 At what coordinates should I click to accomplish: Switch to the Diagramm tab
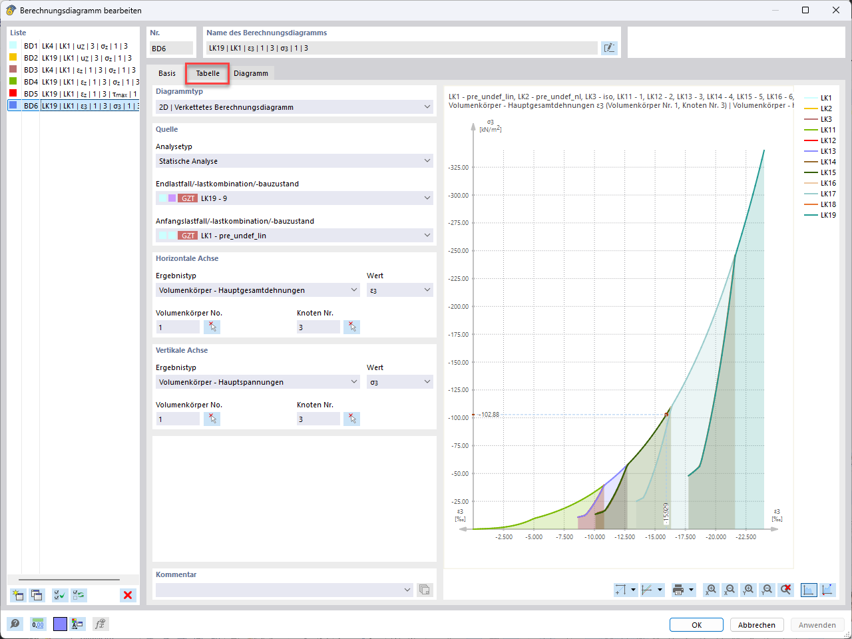[x=251, y=73]
